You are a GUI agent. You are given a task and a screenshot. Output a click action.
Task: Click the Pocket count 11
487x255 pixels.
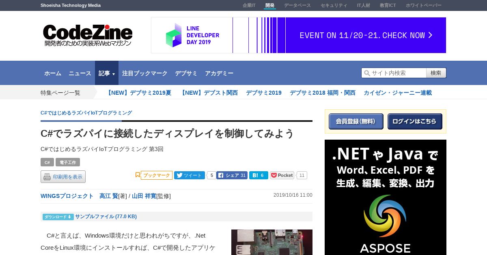click(x=302, y=175)
